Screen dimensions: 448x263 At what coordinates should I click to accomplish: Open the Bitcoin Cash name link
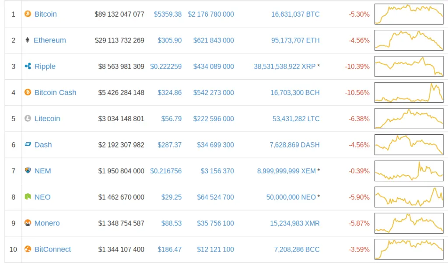[x=55, y=92]
